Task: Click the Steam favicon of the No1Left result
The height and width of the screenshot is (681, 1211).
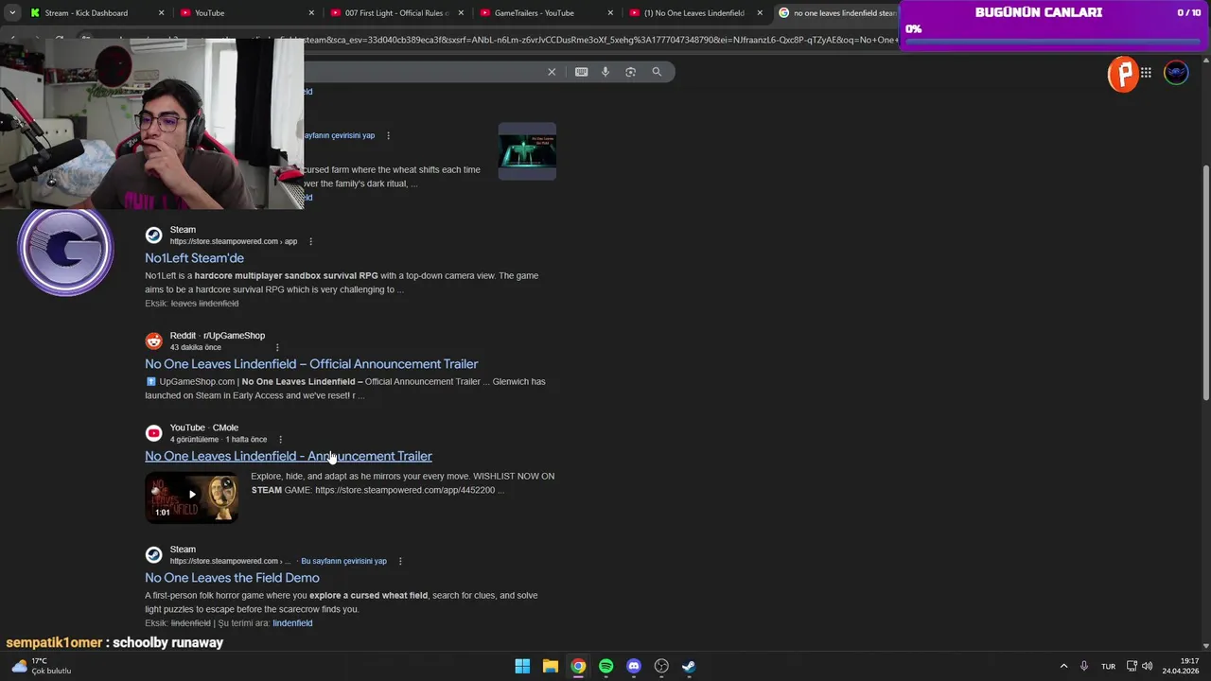Action: (153, 235)
